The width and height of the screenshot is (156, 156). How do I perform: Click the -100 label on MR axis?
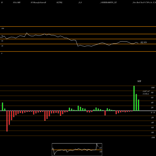click(153, 138)
